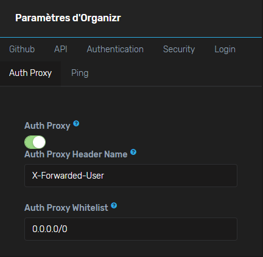This screenshot has width=263, height=257.
Task: Switch to the Github tab
Action: (x=22, y=49)
